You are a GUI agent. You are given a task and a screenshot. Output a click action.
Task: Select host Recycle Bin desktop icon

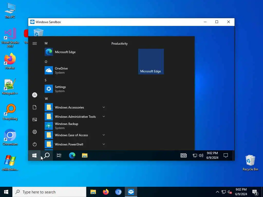[250, 163]
